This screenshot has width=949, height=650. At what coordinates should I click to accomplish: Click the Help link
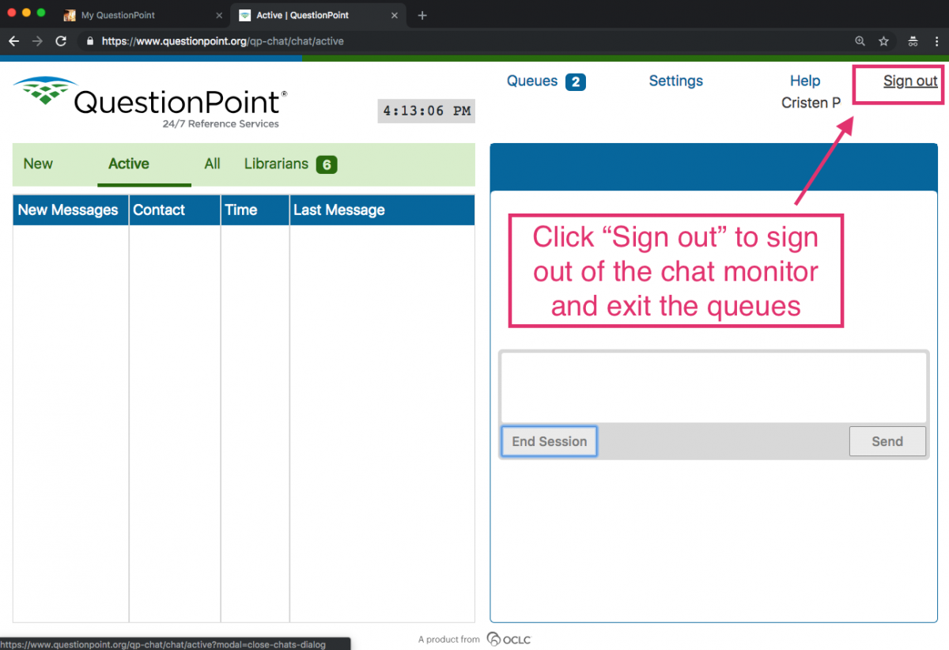pyautogui.click(x=804, y=81)
